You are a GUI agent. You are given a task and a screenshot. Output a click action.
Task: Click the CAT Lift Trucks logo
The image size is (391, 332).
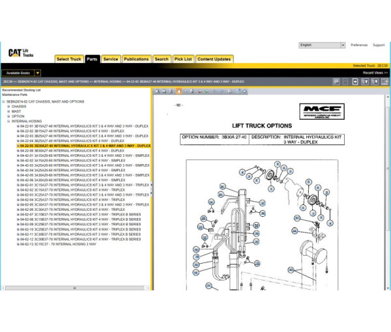(23, 54)
